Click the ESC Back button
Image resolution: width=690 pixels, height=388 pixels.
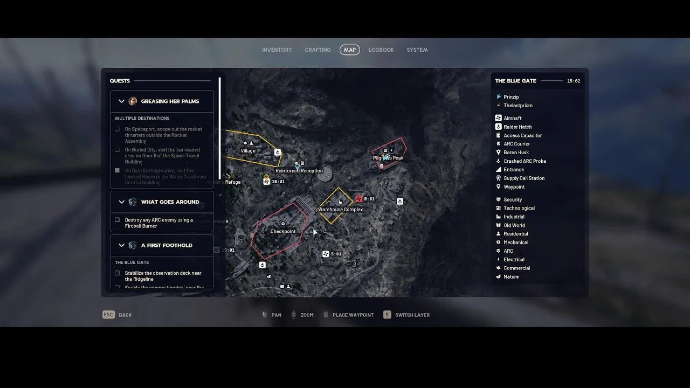[118, 315]
